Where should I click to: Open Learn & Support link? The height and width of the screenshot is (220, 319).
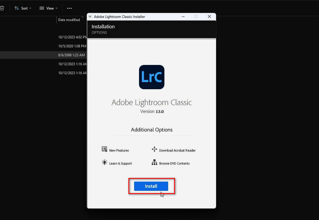[120, 163]
